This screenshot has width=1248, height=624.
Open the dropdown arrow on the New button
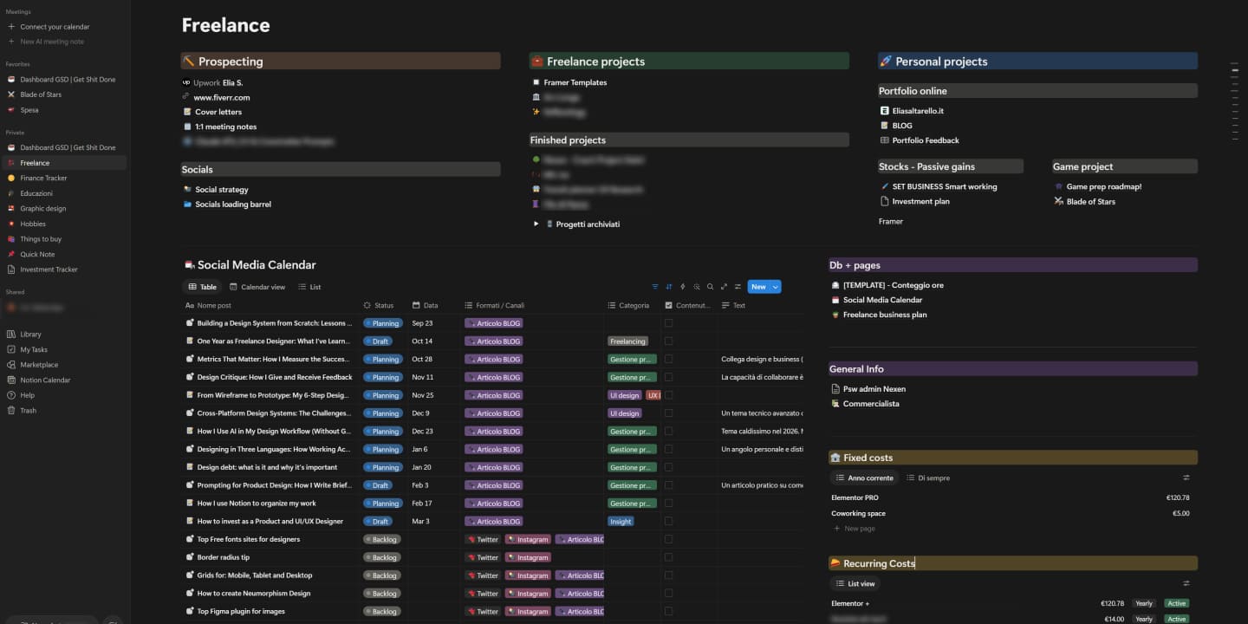776,287
